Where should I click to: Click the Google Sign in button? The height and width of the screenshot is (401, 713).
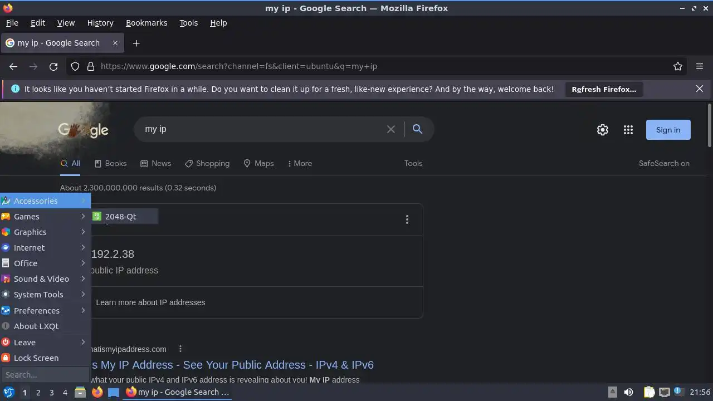[x=668, y=130]
